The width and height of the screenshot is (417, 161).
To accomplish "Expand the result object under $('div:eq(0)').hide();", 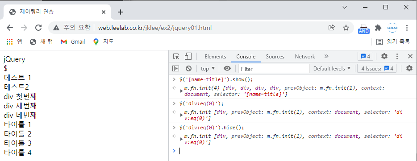I will pos(181,139).
